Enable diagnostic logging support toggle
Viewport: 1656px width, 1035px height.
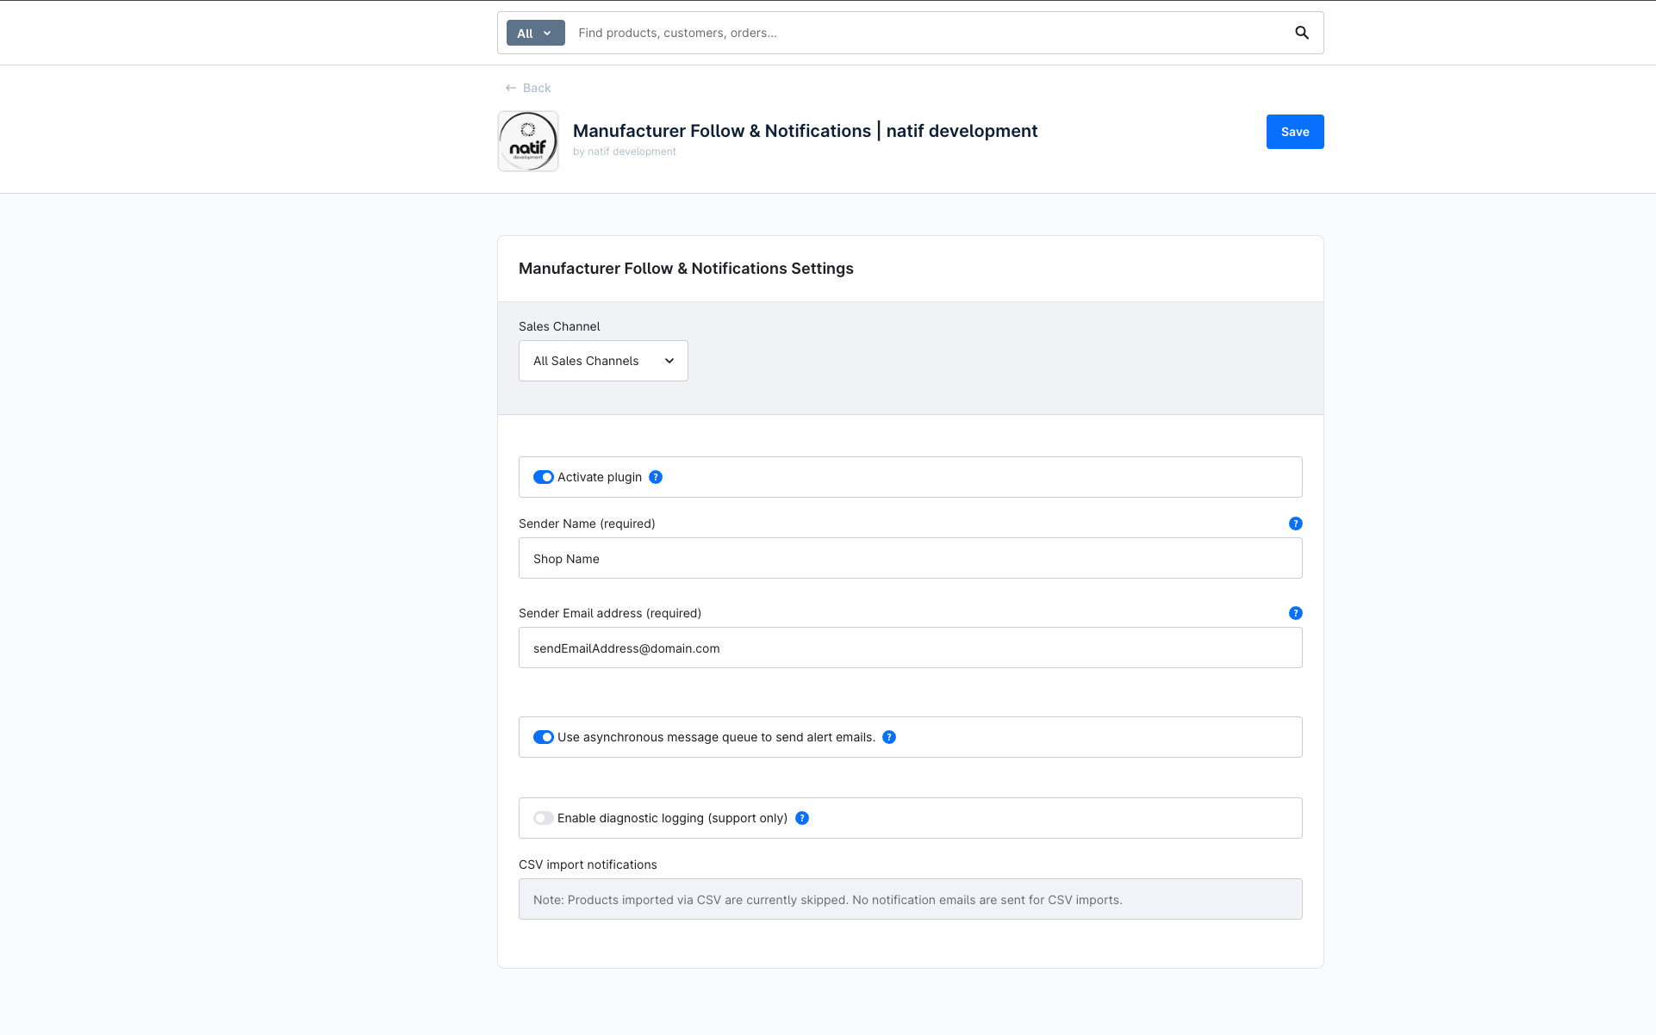point(543,818)
